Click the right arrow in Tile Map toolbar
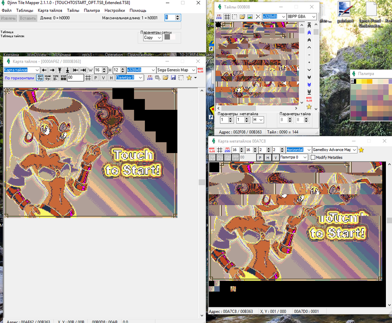The width and height of the screenshot is (392, 323). click(52, 70)
